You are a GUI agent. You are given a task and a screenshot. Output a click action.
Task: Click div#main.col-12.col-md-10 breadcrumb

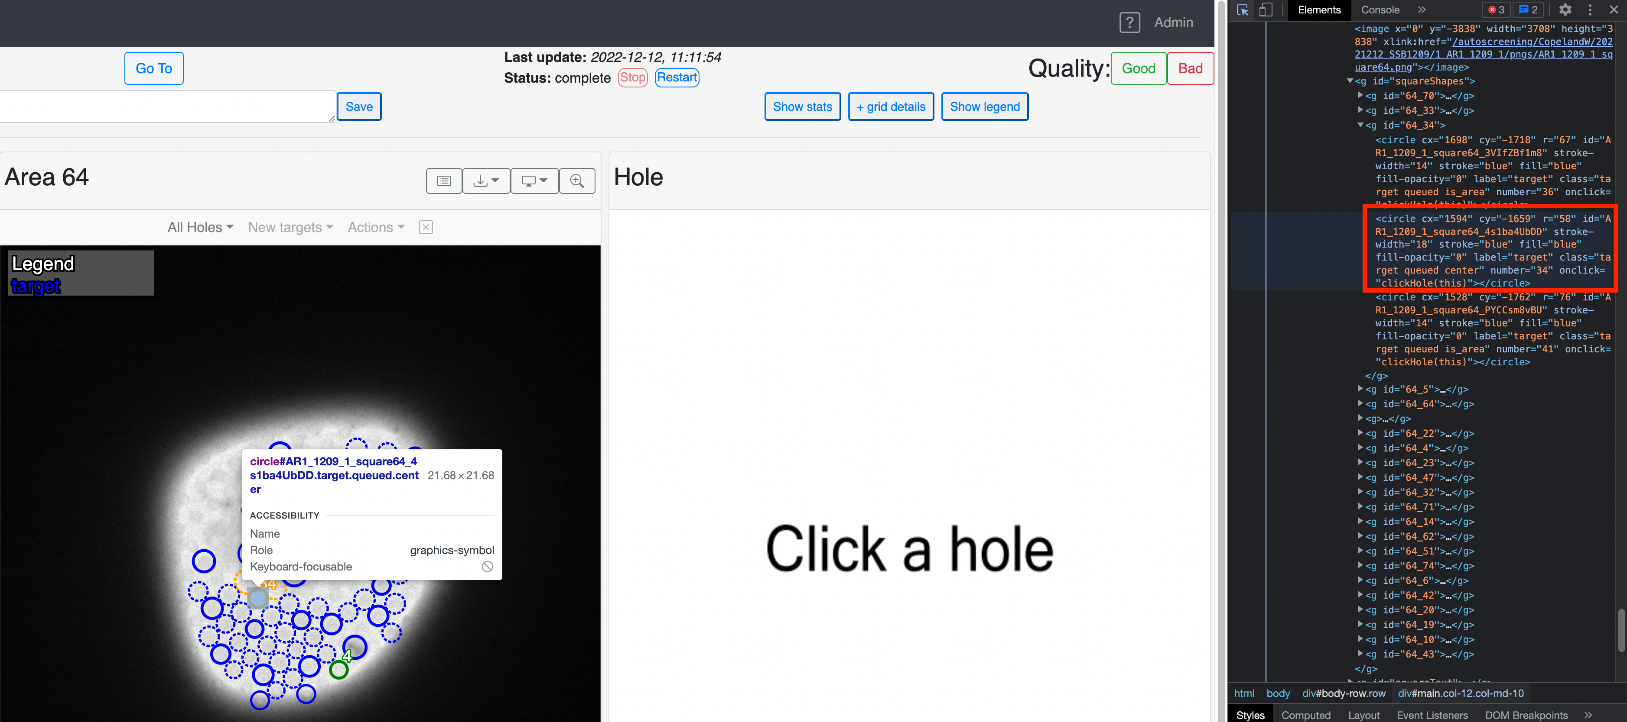(x=1460, y=693)
